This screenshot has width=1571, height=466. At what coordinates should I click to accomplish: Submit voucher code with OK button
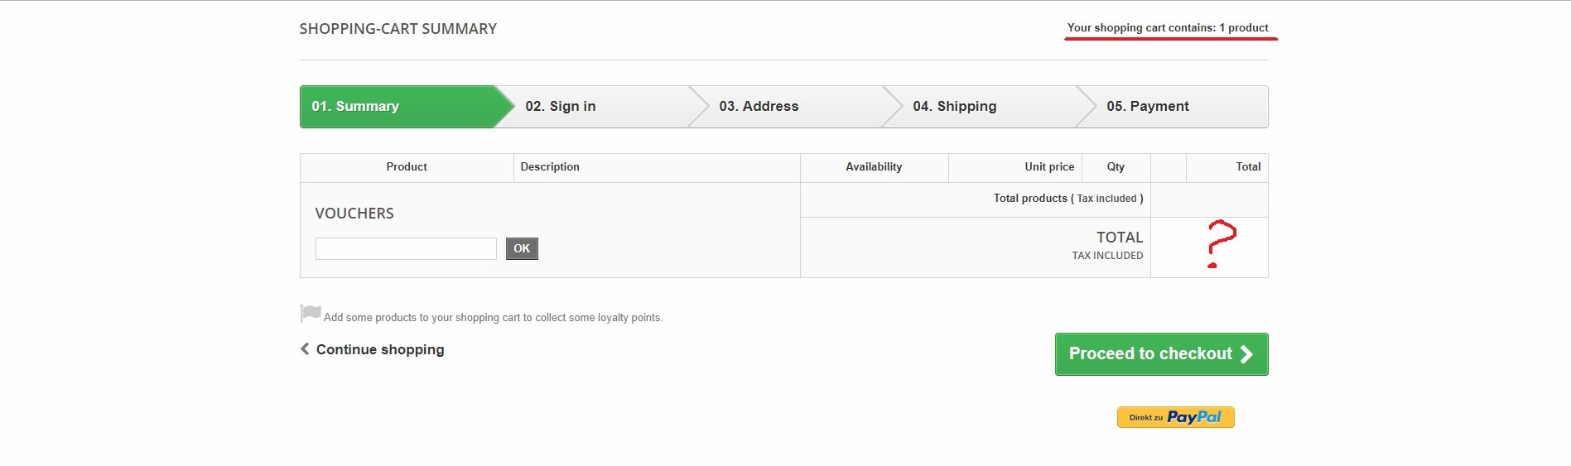(522, 248)
